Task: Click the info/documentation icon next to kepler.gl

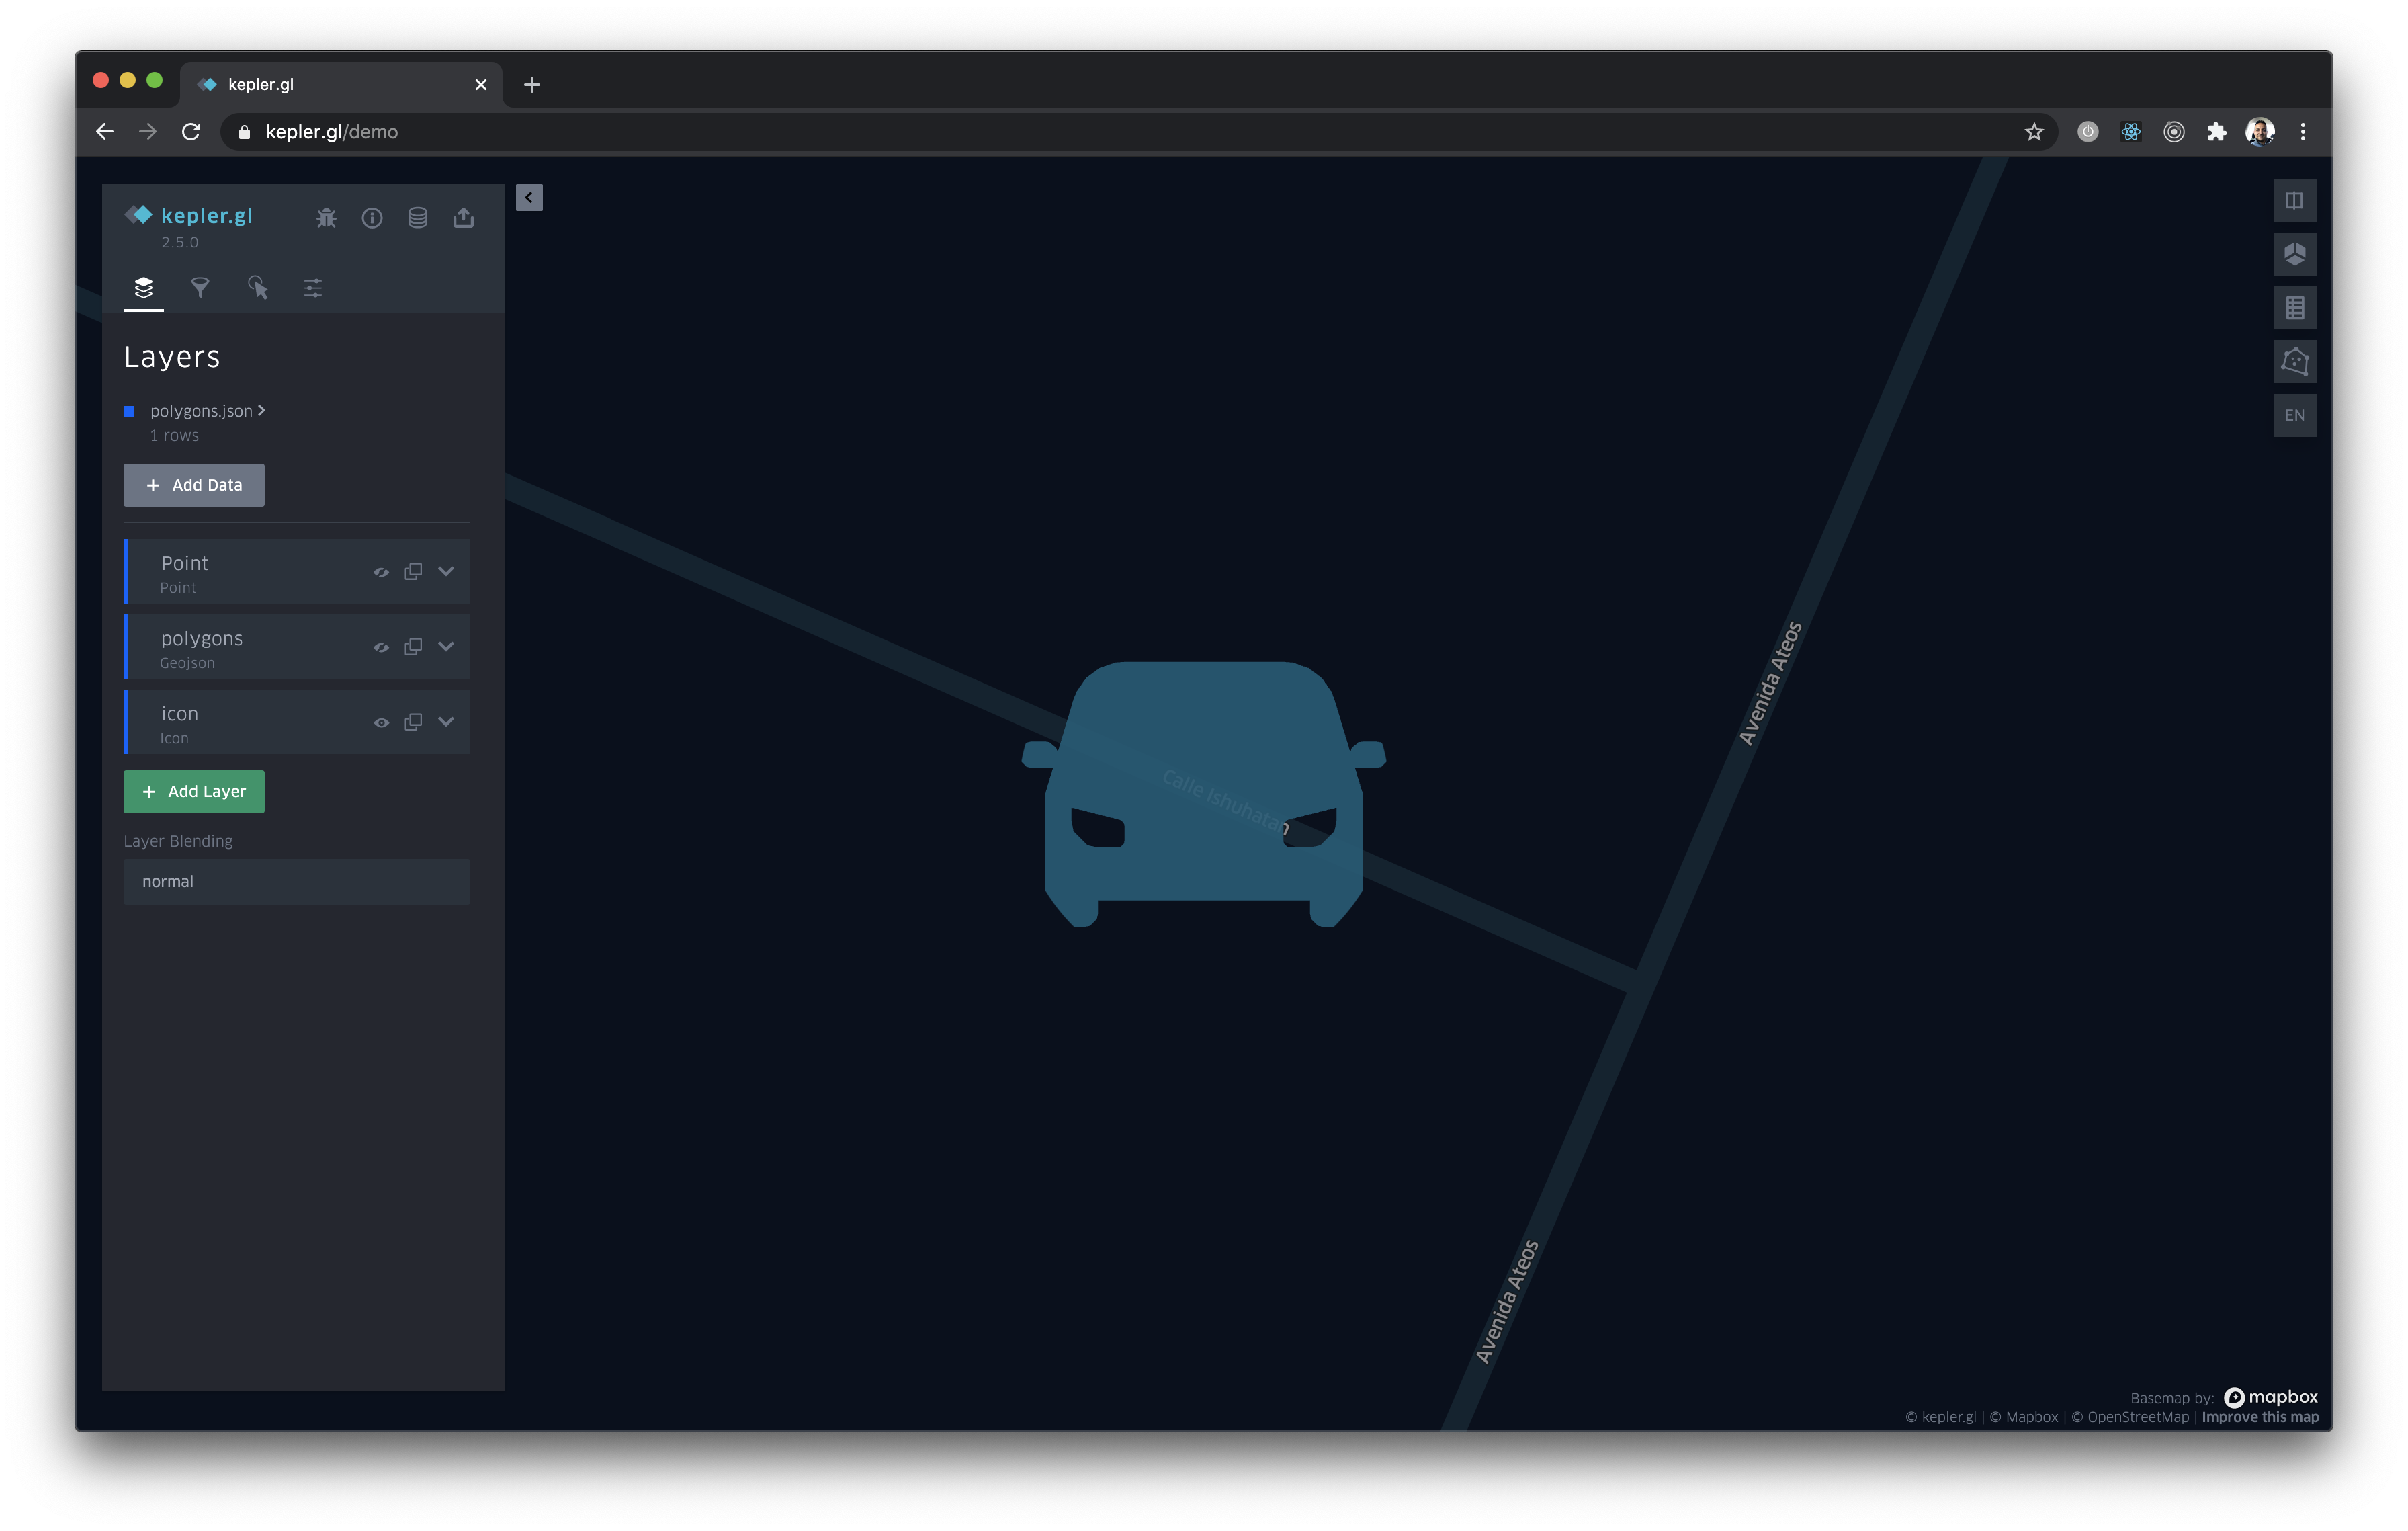Action: [372, 217]
